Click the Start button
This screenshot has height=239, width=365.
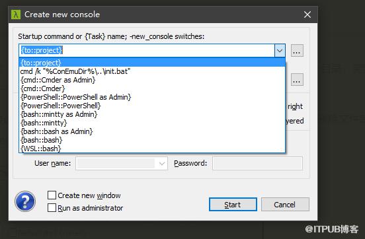click(233, 205)
